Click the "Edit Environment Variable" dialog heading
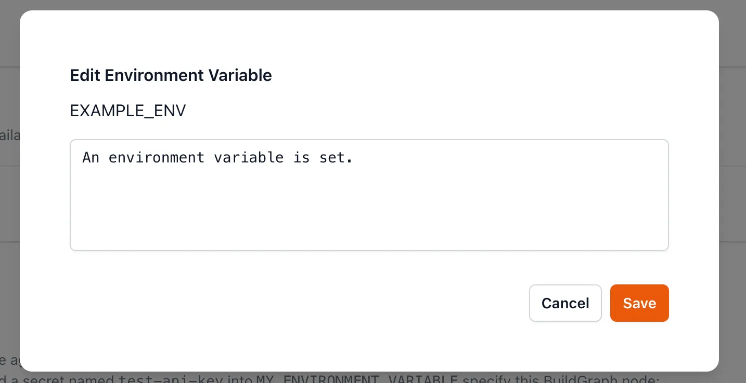 (171, 75)
